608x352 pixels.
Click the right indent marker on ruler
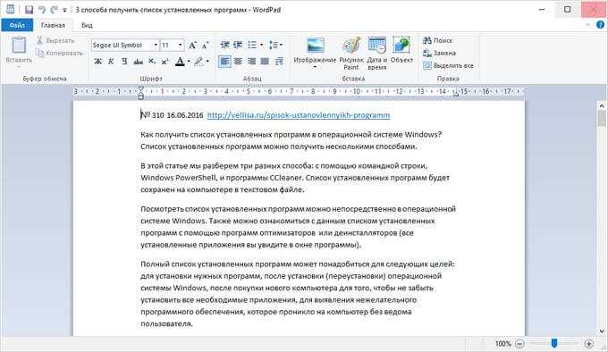tap(456, 93)
